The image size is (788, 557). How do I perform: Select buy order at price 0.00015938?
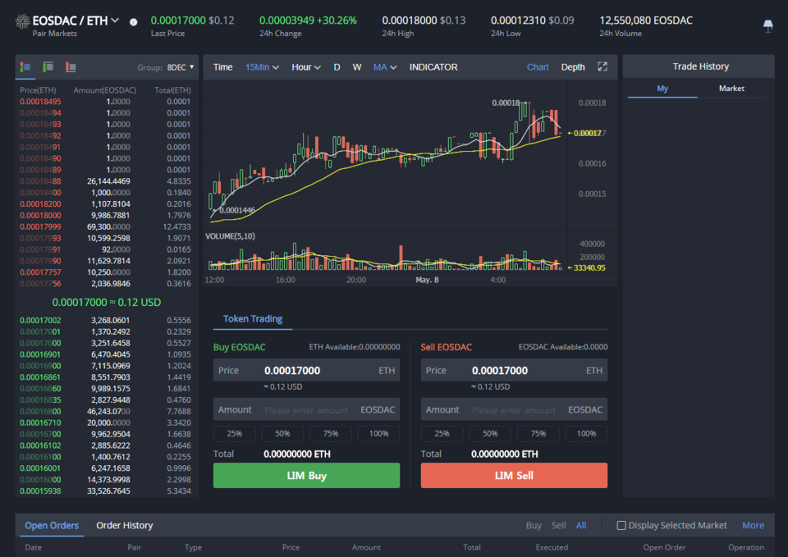(106, 491)
